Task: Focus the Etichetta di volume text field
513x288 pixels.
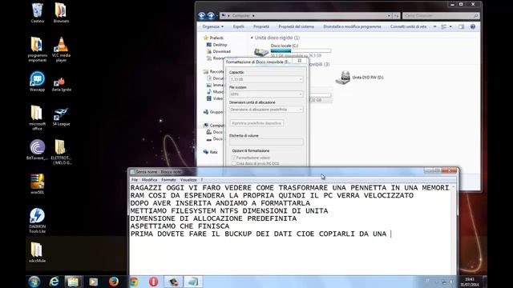Action: [x=266, y=142]
